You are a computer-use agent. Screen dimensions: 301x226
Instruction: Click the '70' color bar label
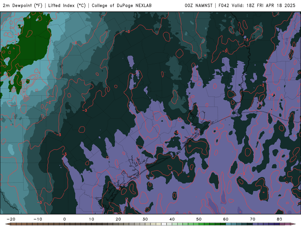pos(252,219)
